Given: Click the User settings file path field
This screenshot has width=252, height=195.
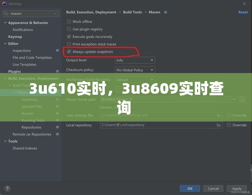Looking at the screenshot, I should point(161,115).
